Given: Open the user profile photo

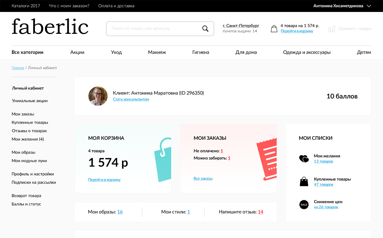Looking at the screenshot, I should click(x=98, y=96).
